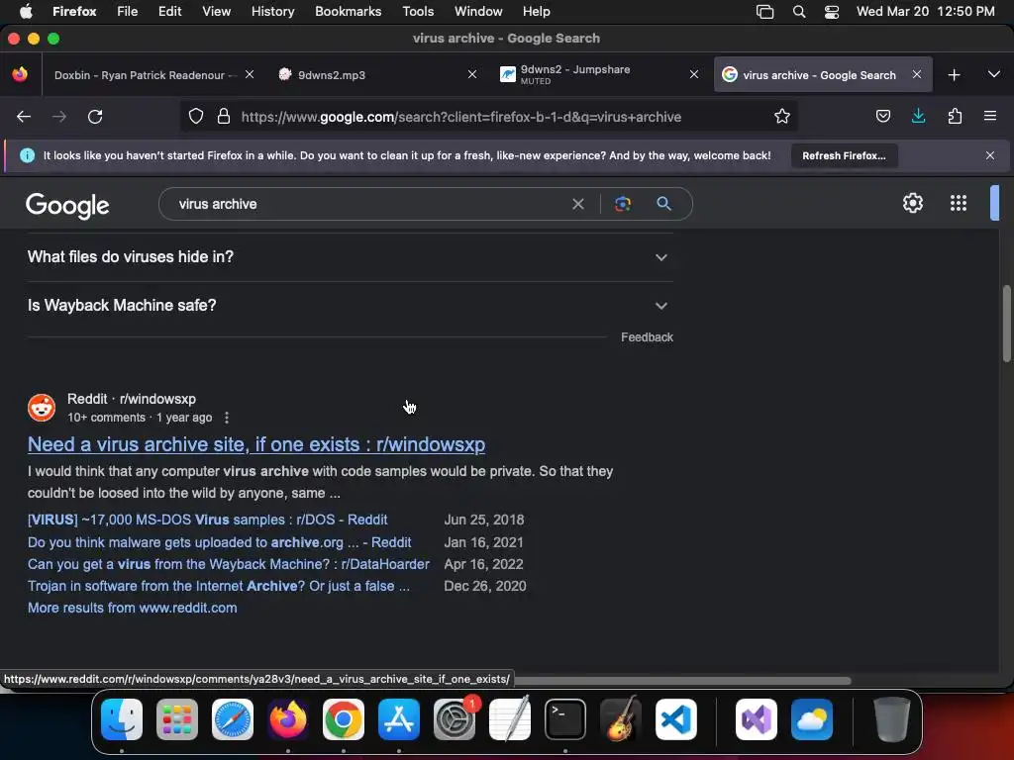Open the App Store from the dock
This screenshot has height=760, width=1014.
pos(399,719)
